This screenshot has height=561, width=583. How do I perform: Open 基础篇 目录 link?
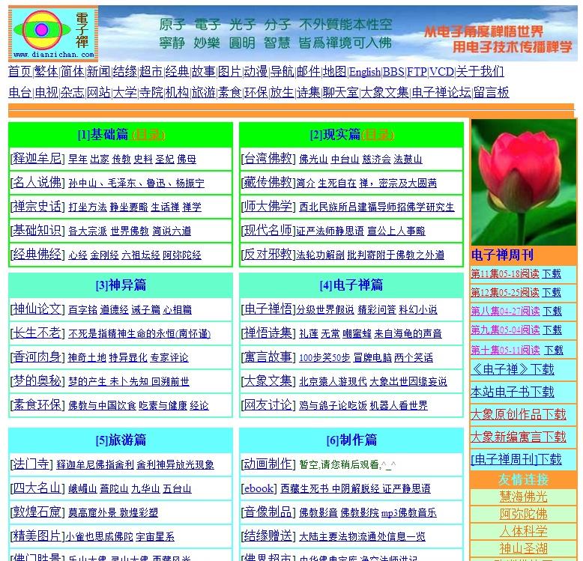pos(148,135)
